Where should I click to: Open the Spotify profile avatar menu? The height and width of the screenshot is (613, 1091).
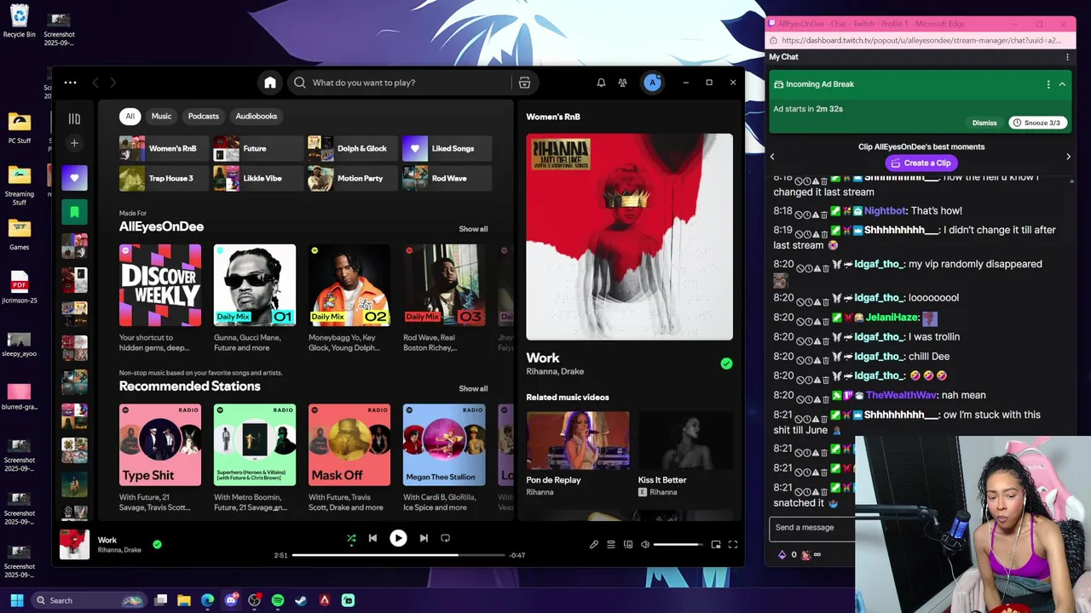coord(652,83)
